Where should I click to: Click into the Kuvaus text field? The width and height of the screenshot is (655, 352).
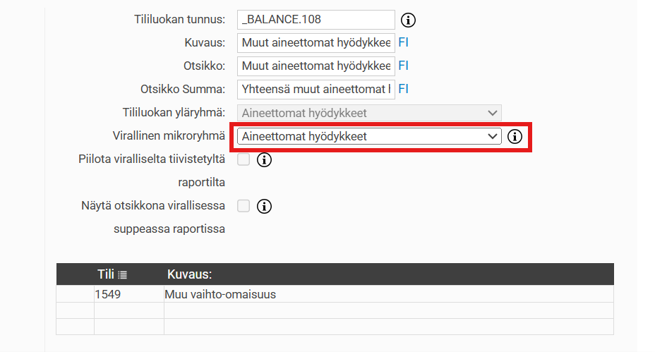pos(316,43)
